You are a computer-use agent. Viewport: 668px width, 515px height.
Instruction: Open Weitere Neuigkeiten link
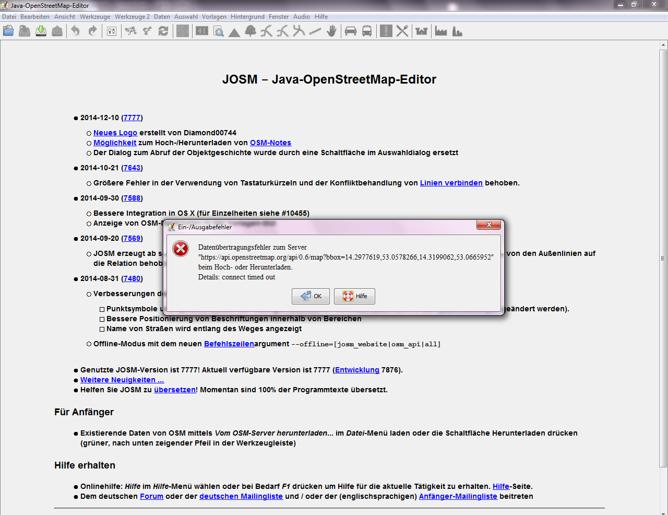pos(122,380)
